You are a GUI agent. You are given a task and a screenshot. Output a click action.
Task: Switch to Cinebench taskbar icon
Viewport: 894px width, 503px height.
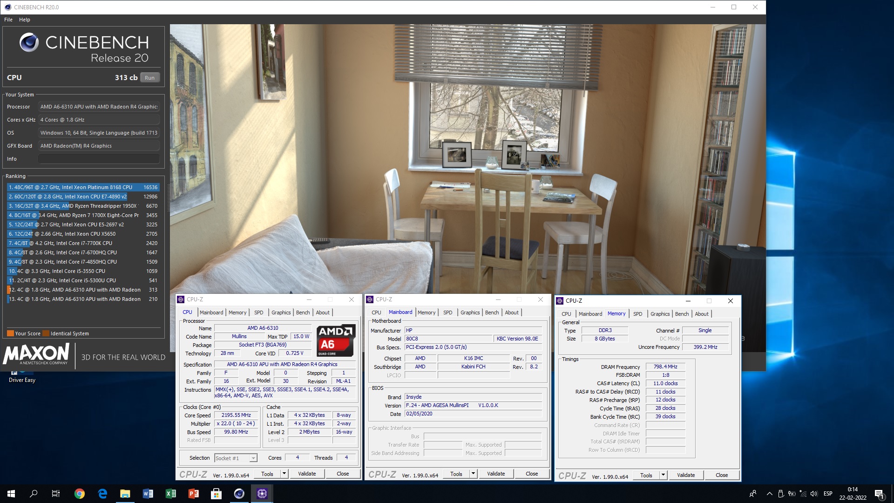click(x=239, y=494)
